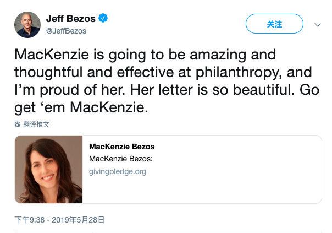The height and width of the screenshot is (233, 332).
Task: Click the MacKenzie Bezos card title
Action: click(x=121, y=147)
